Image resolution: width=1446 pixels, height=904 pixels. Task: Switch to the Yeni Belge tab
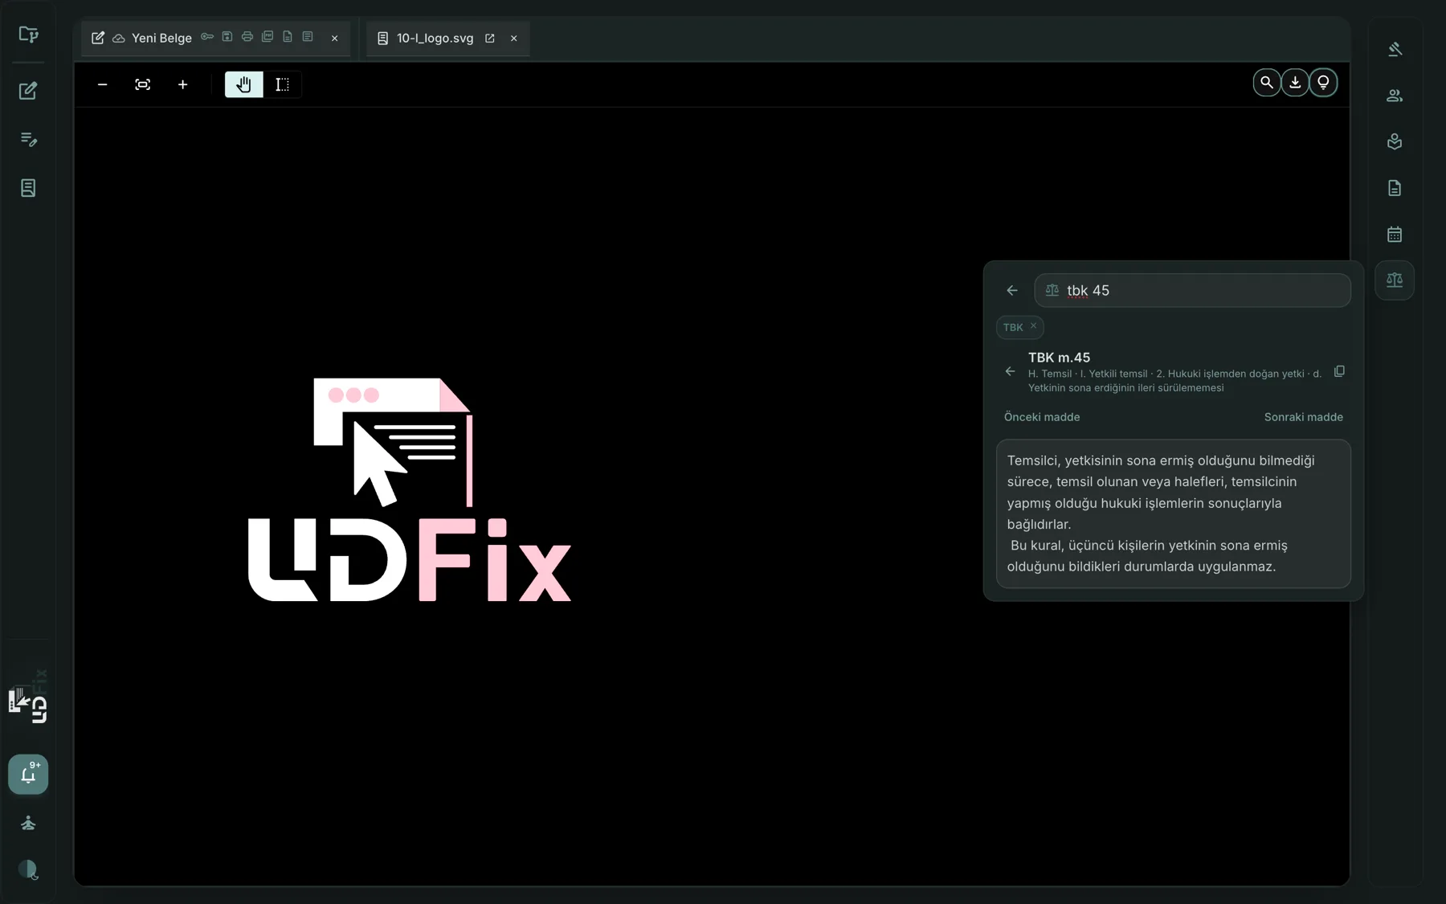tap(161, 38)
